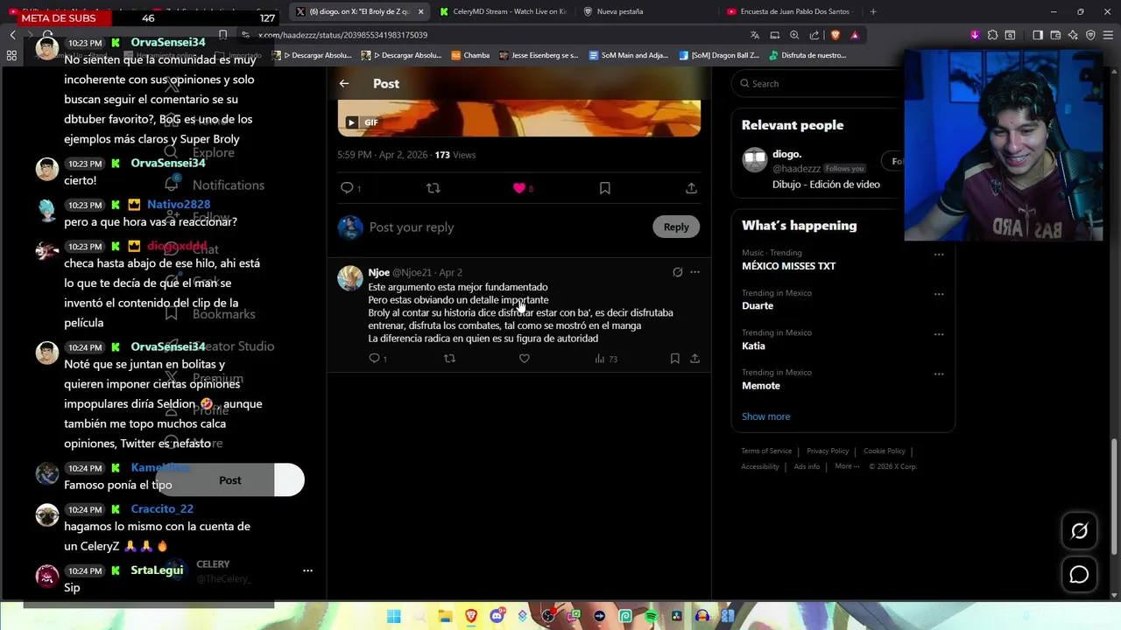Viewport: 1121px width, 630px height.
Task: Click the Brave Shields lion icon
Action: point(835,35)
